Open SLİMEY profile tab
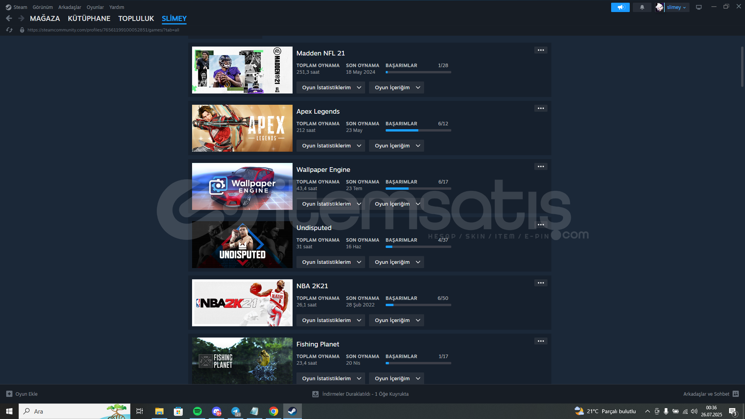Viewport: 745px width, 419px height. point(174,19)
